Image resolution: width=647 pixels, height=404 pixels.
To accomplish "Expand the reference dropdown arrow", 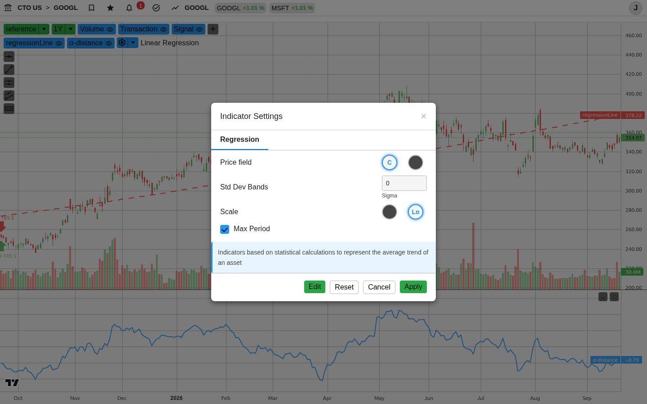I will 44,29.
